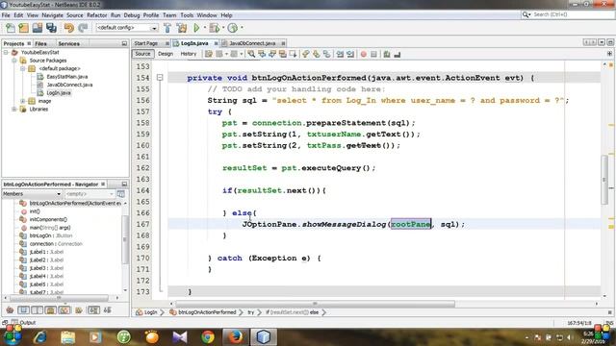Click the Find Selection magnifier icon in editor toolbar
Screen dimensions: 616x346
251,54
